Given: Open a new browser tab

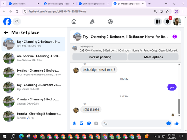Looking at the screenshot, I should click(150, 4).
